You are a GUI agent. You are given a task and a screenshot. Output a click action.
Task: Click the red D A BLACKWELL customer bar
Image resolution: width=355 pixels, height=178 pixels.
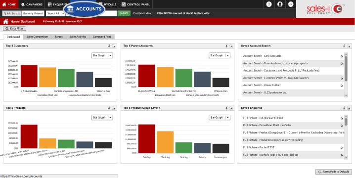pos(29,76)
